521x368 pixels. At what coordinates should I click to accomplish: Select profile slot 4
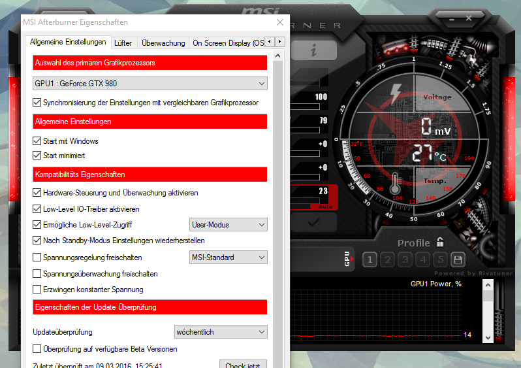423,260
